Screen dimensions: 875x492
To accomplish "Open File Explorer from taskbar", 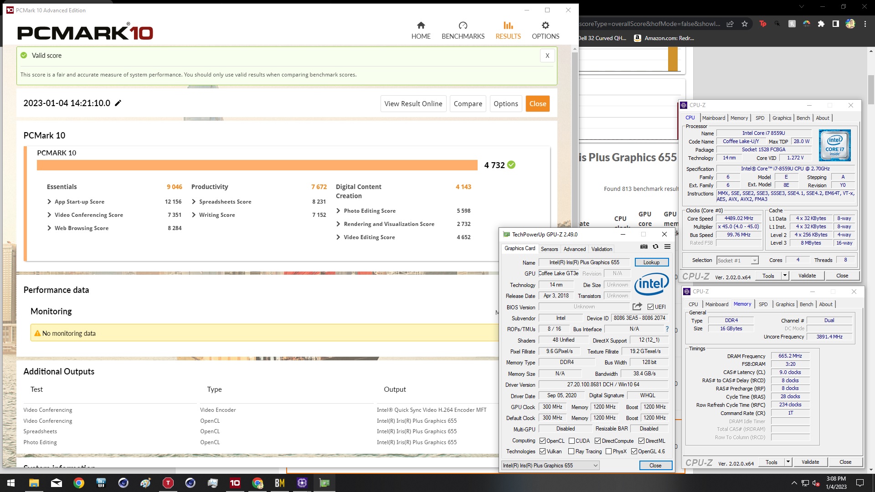I will tap(34, 483).
